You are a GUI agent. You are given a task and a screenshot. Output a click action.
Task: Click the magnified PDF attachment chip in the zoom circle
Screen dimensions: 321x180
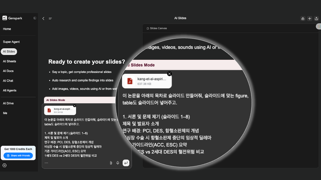pyautogui.click(x=147, y=81)
